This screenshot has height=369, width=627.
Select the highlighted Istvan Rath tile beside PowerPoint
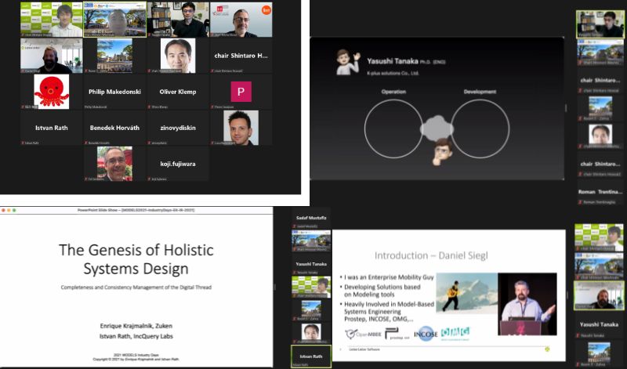(311, 356)
